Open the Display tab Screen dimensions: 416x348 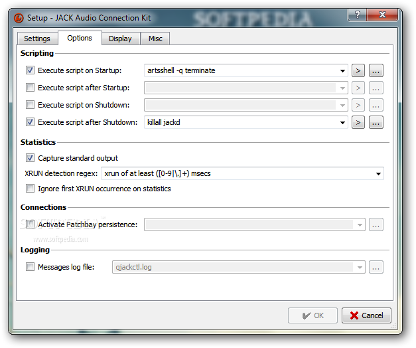pos(120,39)
